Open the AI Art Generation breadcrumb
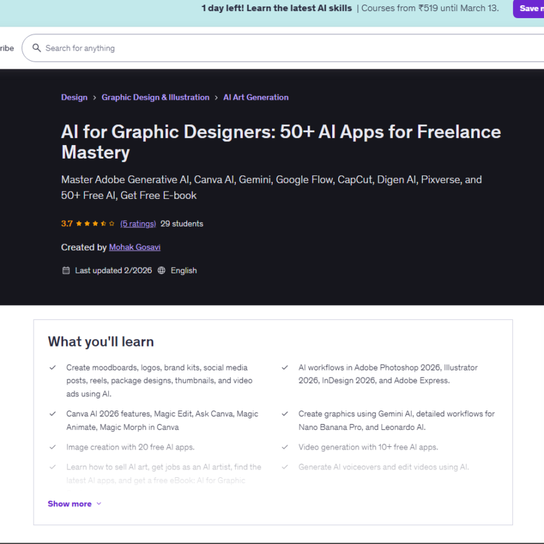The image size is (544, 544). pos(256,98)
